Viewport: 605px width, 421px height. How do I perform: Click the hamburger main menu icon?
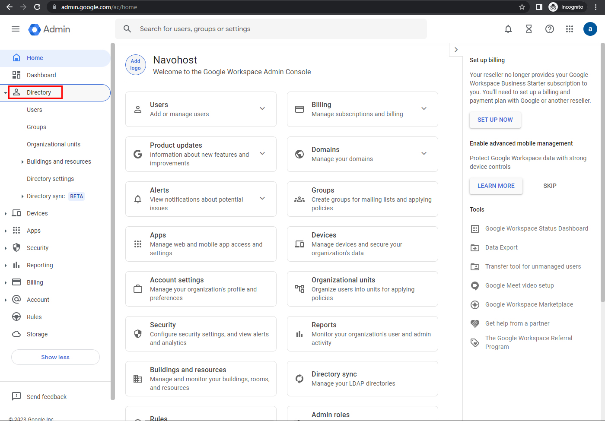point(16,29)
